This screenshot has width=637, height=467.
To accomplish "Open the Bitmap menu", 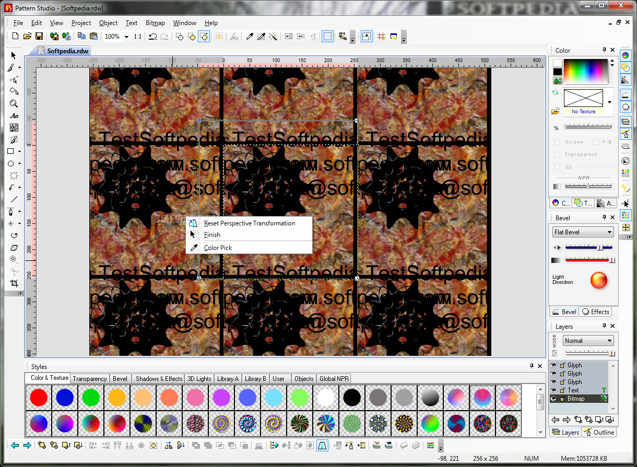I will point(155,23).
